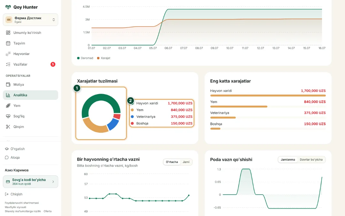Select the Yem feed icon
Viewport: 345px width, 216px height.
click(x=8, y=106)
